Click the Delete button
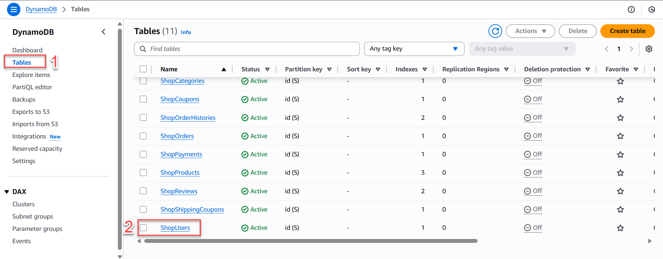Image resolution: width=663 pixels, height=259 pixels. (x=578, y=31)
